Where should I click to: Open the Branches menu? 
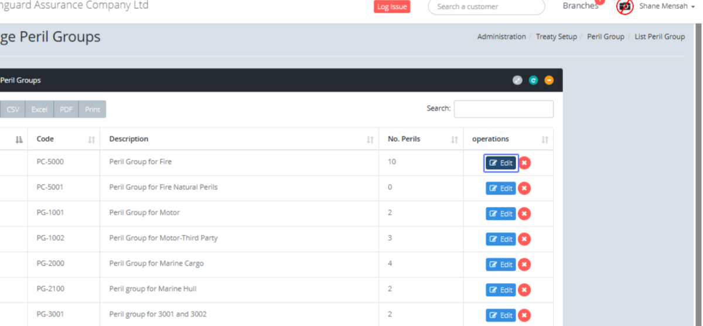[580, 6]
